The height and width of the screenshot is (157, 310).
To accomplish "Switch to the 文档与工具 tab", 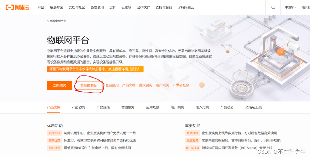I will pyautogui.click(x=253, y=107).
